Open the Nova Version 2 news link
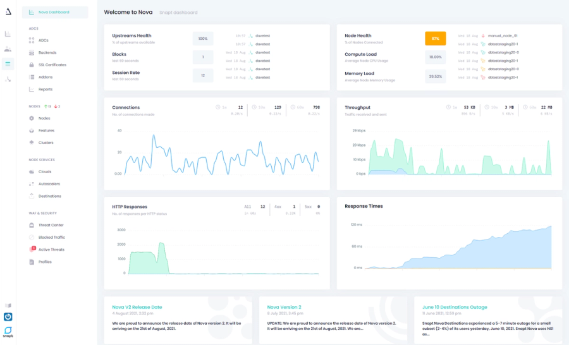This screenshot has height=345, width=569. coord(284,307)
